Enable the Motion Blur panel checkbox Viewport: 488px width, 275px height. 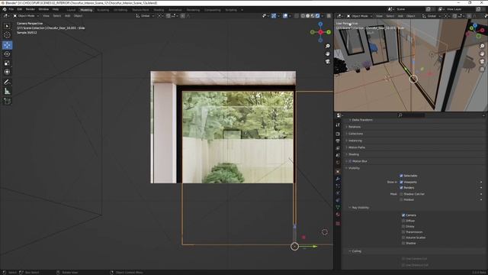[350, 161]
